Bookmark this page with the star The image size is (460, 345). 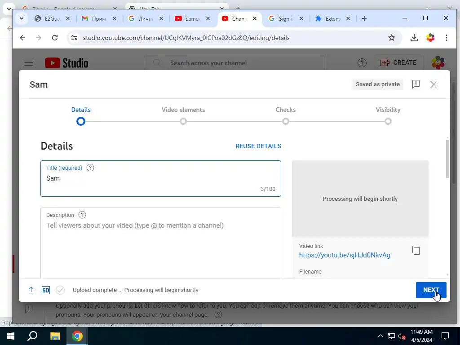coord(392,38)
